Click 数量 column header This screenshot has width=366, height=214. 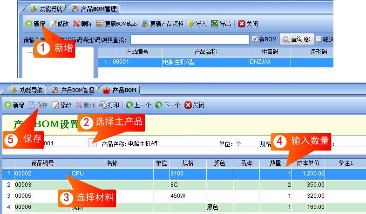coord(276,163)
